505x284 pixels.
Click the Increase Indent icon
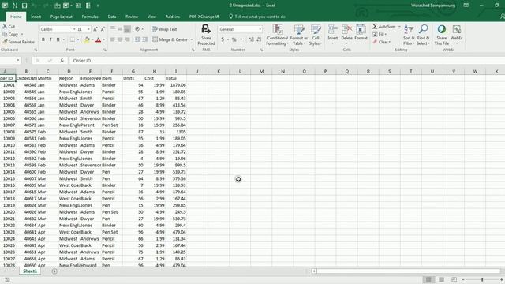click(144, 39)
